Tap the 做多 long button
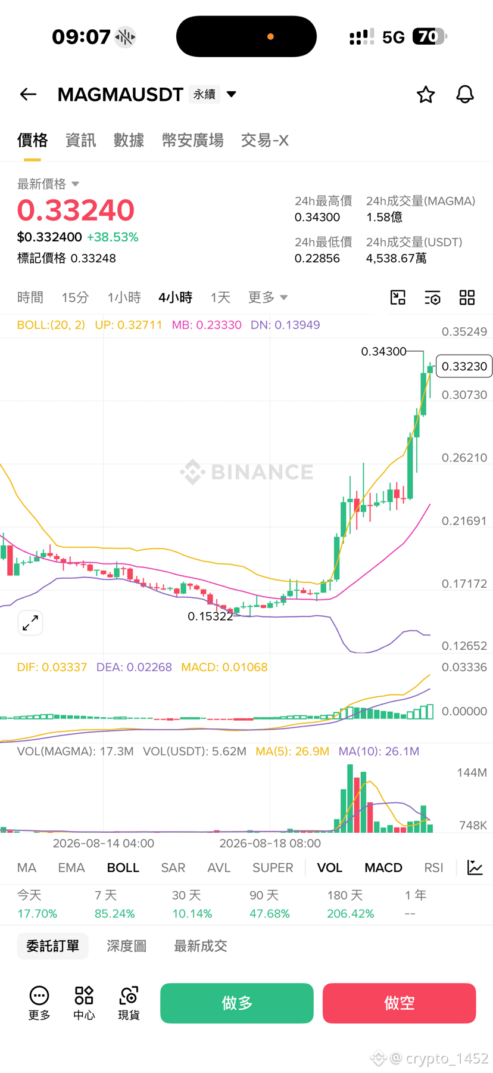 pos(237,1003)
